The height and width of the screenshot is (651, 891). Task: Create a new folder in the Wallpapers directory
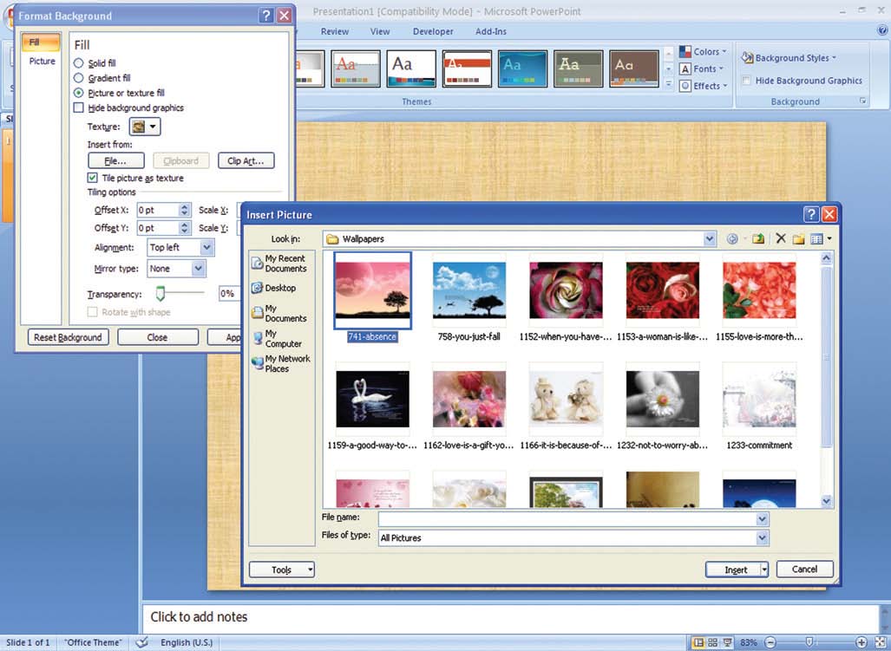(799, 238)
